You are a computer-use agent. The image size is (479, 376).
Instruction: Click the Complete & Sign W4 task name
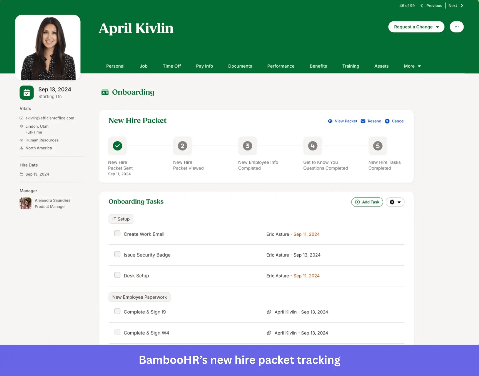[x=146, y=333]
